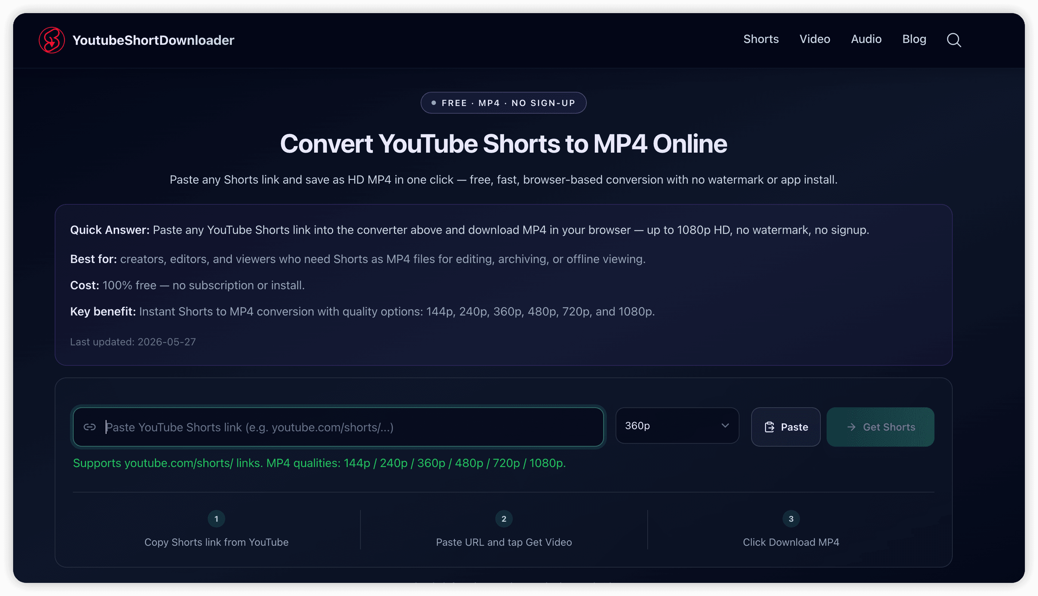Open the Shorts nav item
This screenshot has height=596, width=1038.
pos(761,39)
